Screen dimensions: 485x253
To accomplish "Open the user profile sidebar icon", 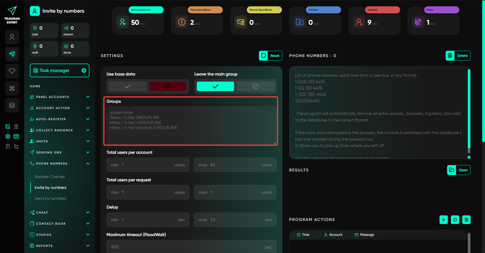I will click(x=12, y=37).
